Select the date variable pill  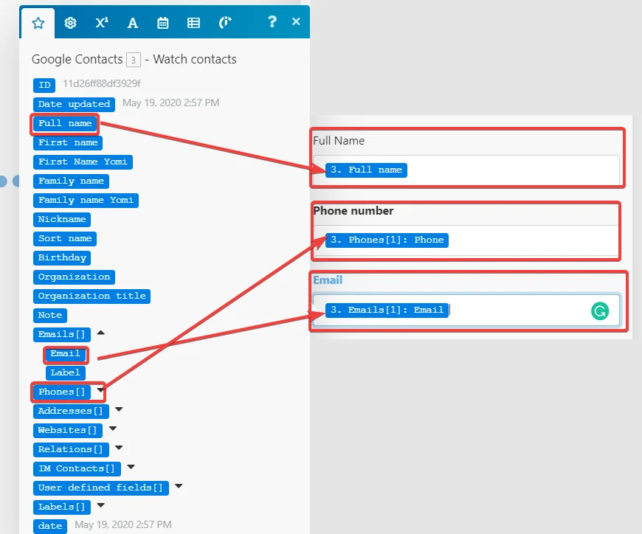click(x=50, y=527)
